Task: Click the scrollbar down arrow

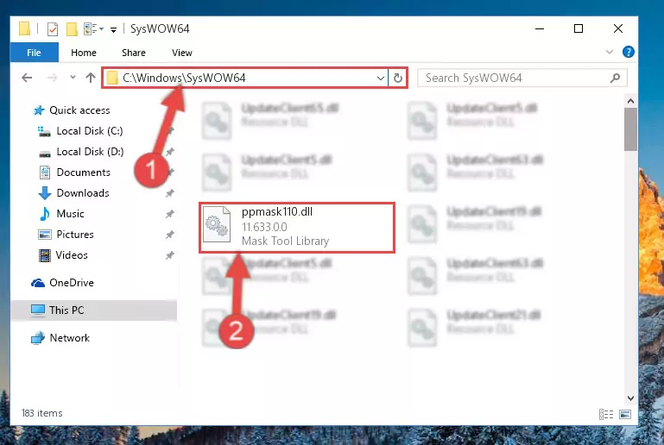Action: tap(630, 398)
